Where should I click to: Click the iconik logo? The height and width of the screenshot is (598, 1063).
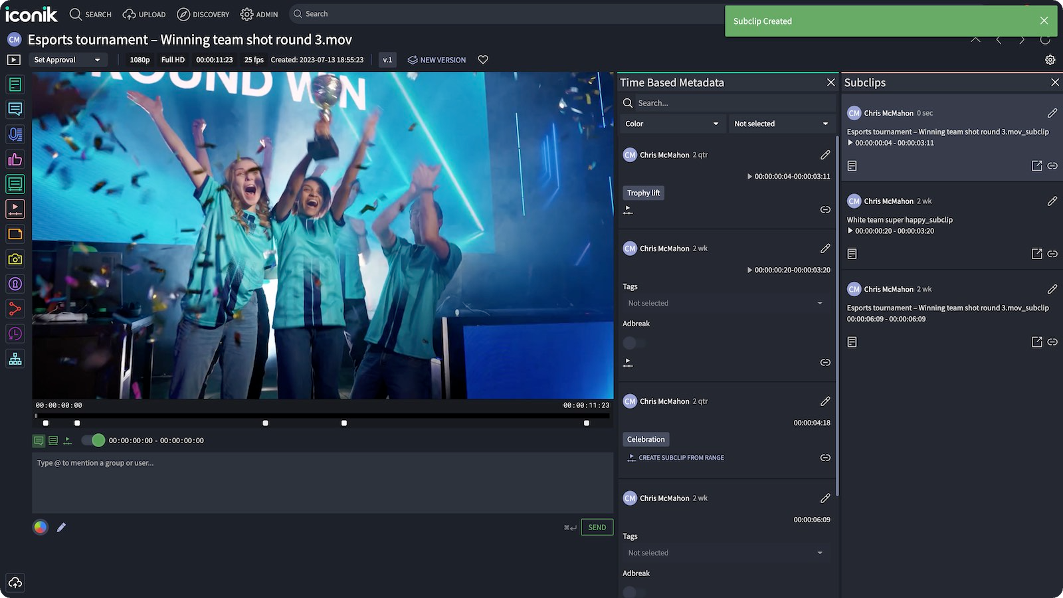(31, 14)
